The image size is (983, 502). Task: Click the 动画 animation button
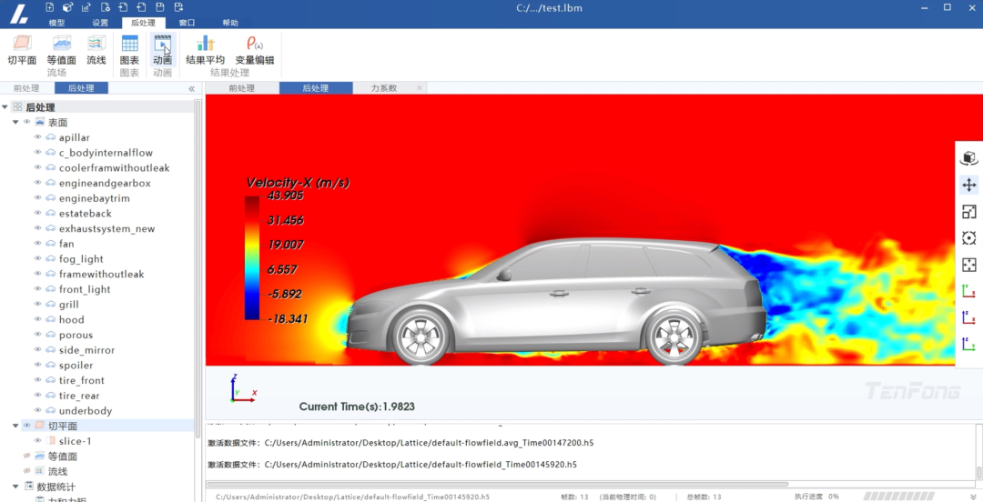click(162, 49)
